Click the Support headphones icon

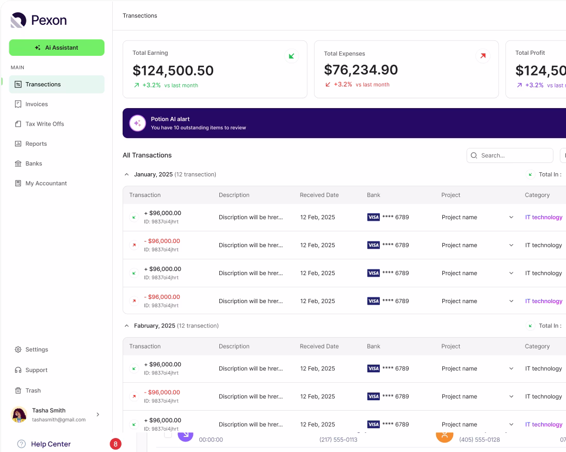[18, 370]
